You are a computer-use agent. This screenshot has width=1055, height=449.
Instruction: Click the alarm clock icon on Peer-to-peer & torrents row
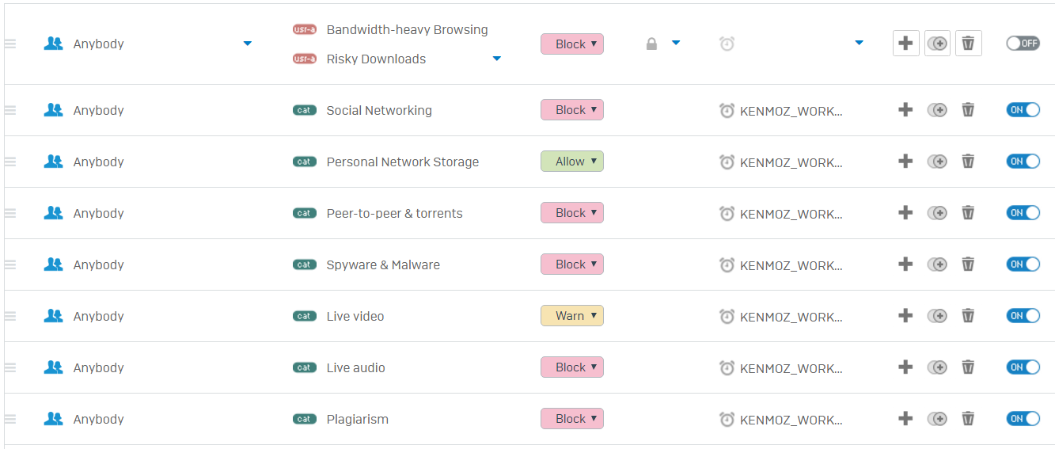(727, 213)
